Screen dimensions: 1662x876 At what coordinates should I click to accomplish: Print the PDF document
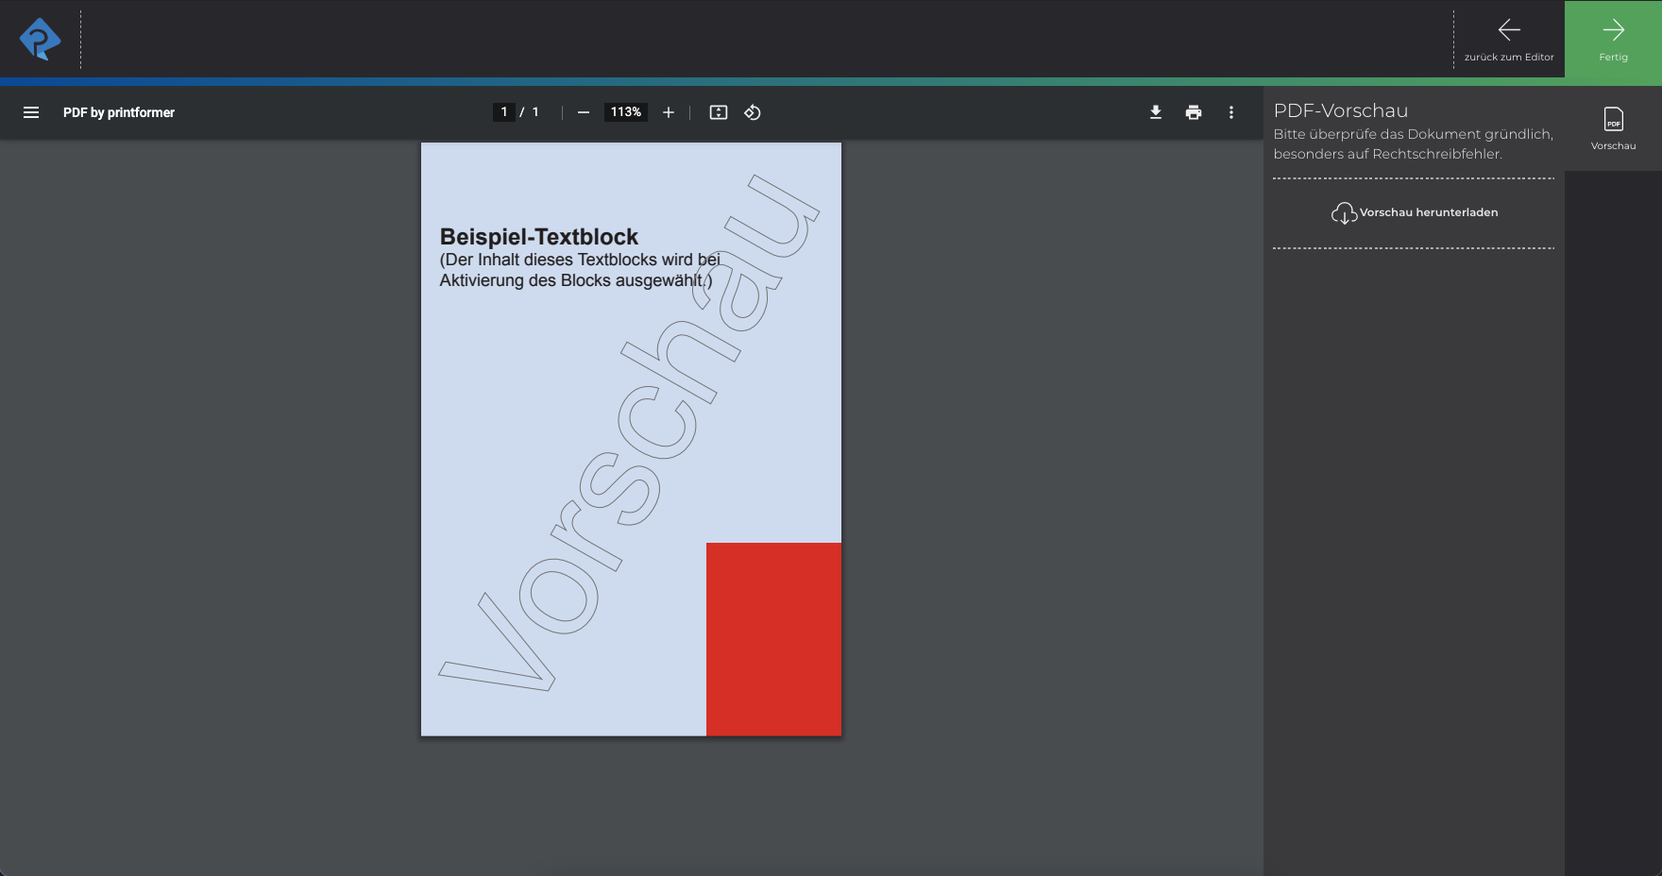tap(1194, 112)
